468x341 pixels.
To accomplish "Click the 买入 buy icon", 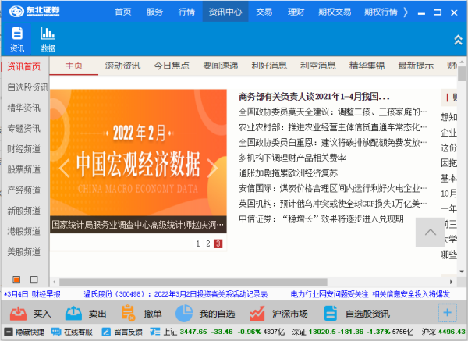I will coord(18,313).
